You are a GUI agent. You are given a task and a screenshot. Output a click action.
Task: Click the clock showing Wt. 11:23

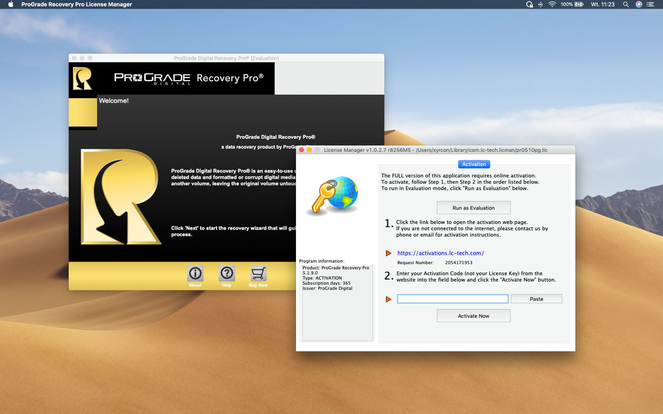[602, 4]
